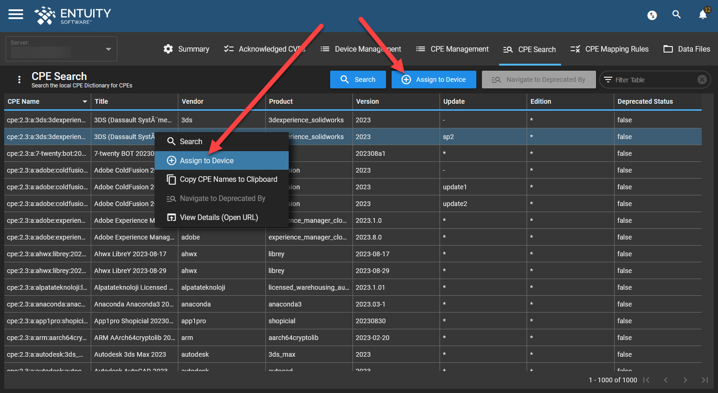Click open-URL icon beside View Details
Image resolution: width=718 pixels, height=393 pixels.
pyautogui.click(x=171, y=217)
